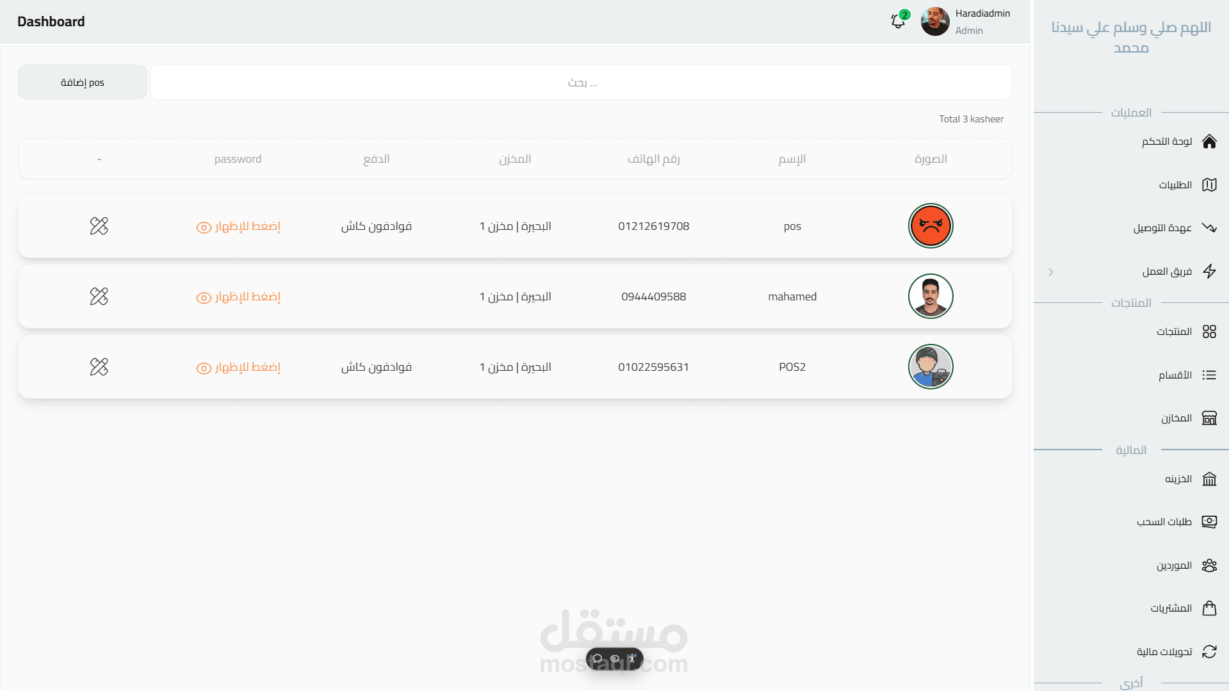Open the map icon for الطلبيات
Viewport: 1229px width, 691px height.
click(1209, 185)
